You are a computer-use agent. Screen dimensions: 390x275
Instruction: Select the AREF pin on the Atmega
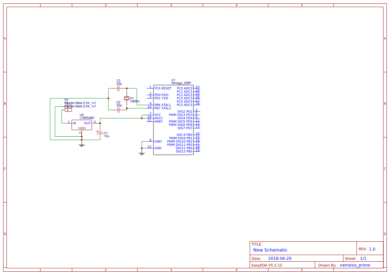[158, 122]
